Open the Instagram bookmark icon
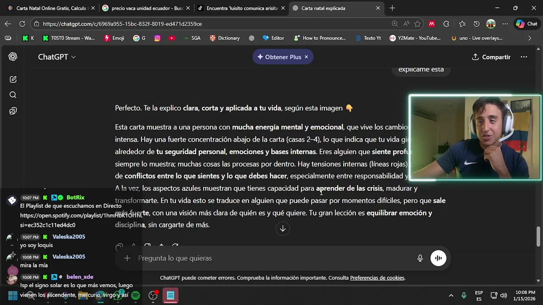This screenshot has height=305, width=543. (x=157, y=38)
